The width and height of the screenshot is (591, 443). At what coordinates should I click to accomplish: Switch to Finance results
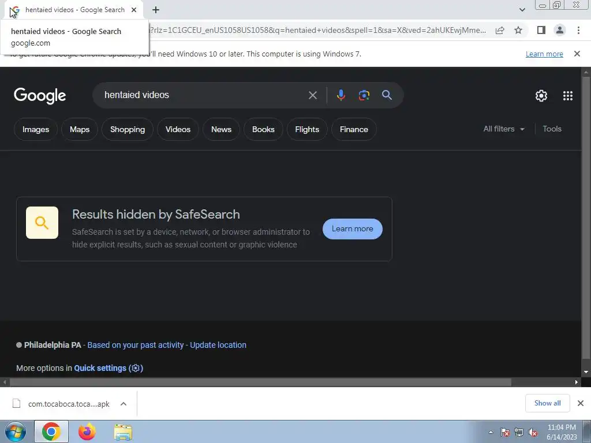[354, 129]
